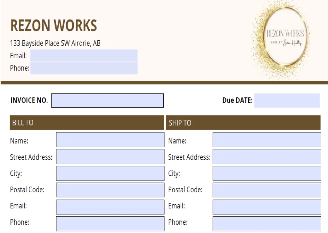Focus the Ship To Email field
Viewport: 328px width, 233px height.
coord(266,207)
